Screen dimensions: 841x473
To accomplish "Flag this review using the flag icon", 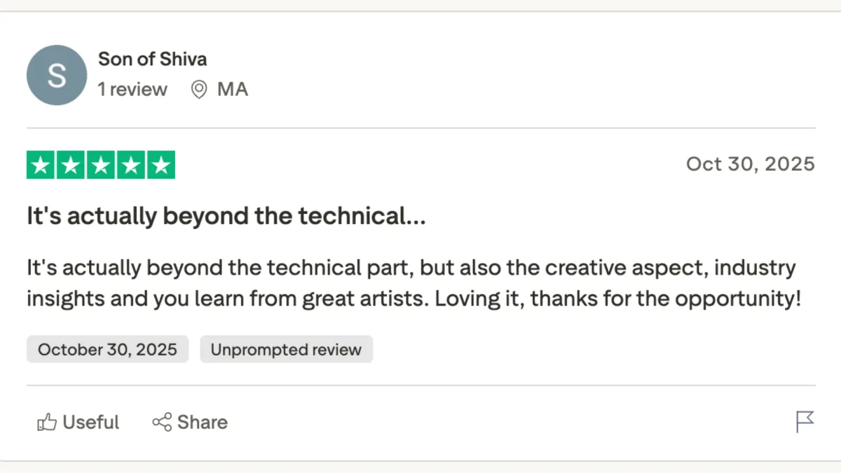I will pos(805,422).
